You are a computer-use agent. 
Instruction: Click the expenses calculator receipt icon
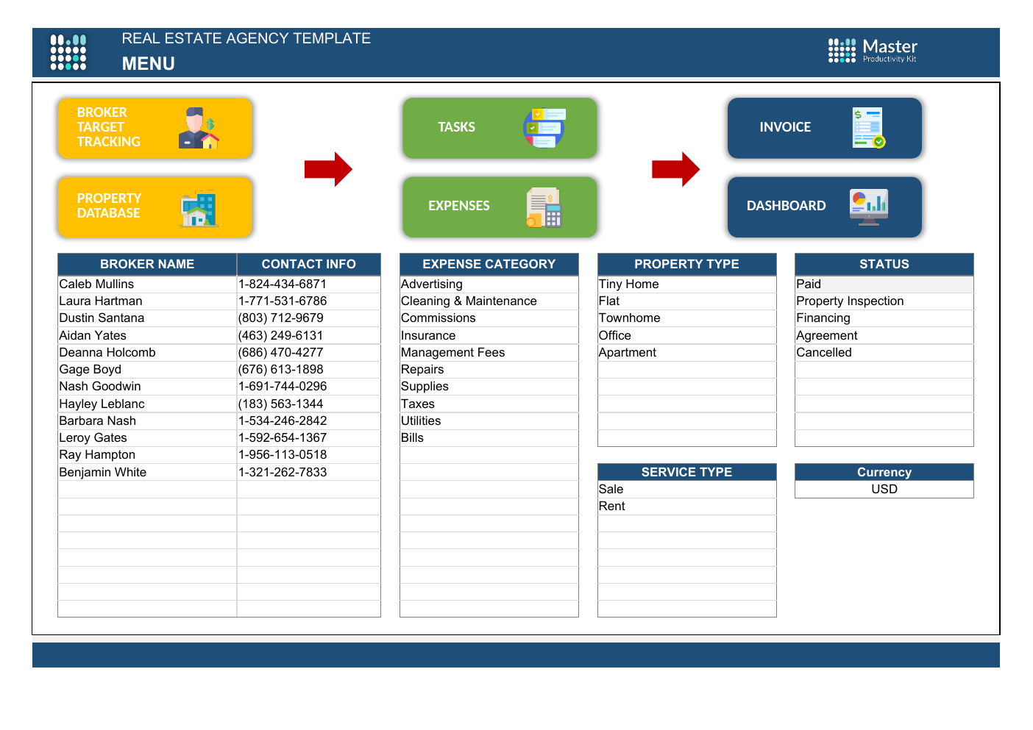coord(544,207)
